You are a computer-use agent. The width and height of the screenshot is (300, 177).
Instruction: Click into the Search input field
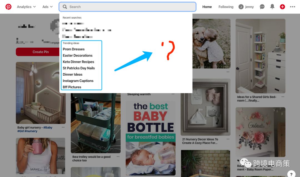point(127,7)
